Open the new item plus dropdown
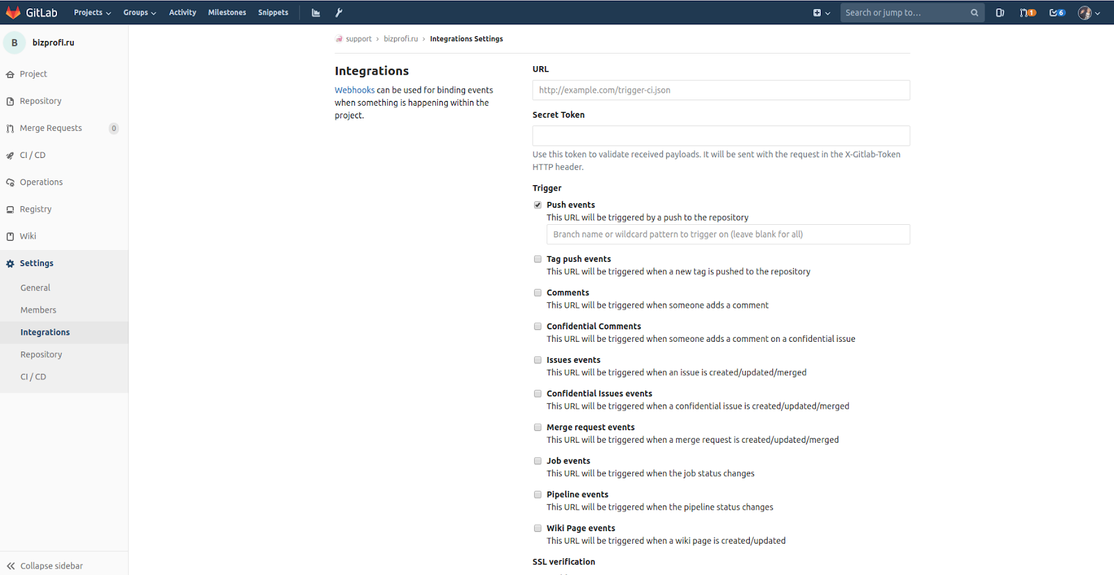This screenshot has height=575, width=1114. click(x=821, y=13)
